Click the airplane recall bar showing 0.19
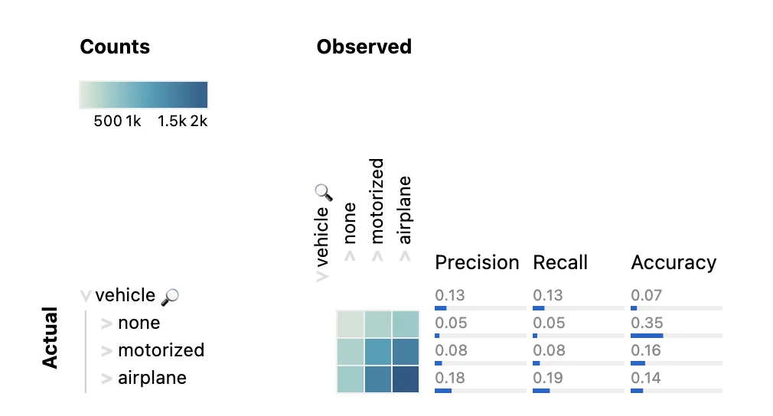Viewport: 773px width, 416px height. (x=579, y=391)
